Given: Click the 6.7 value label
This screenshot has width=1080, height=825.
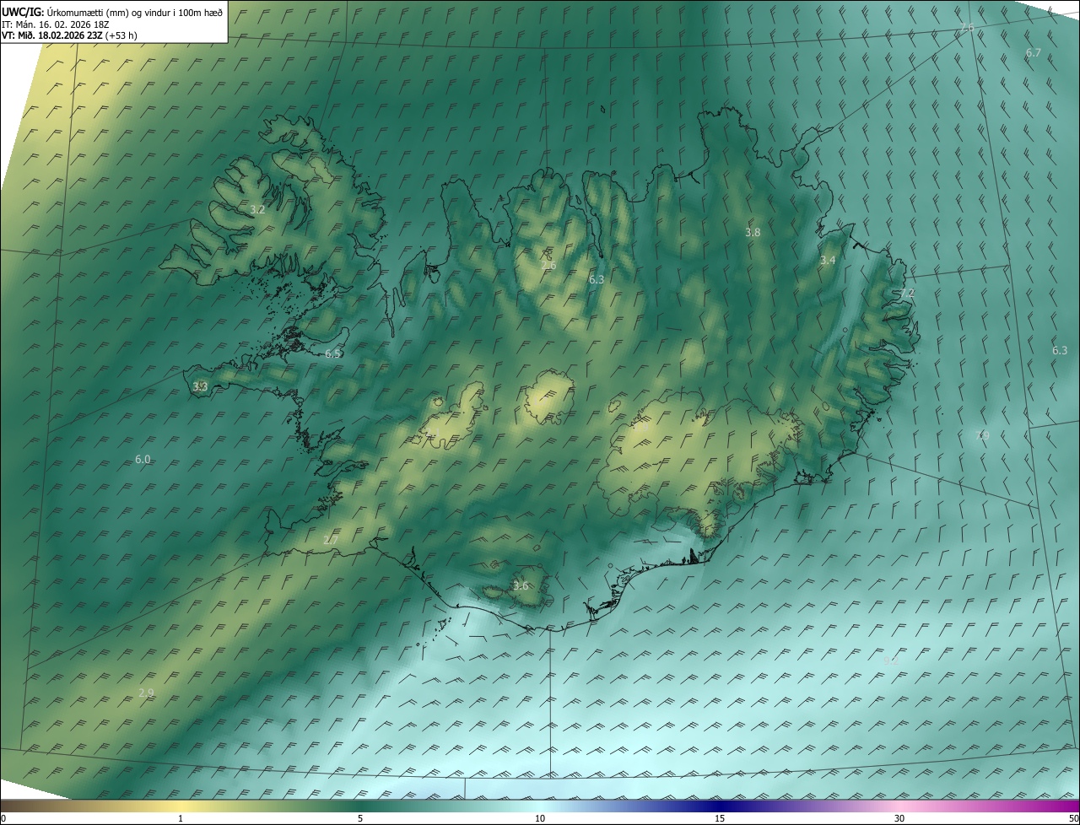Looking at the screenshot, I should pos(1034,52).
